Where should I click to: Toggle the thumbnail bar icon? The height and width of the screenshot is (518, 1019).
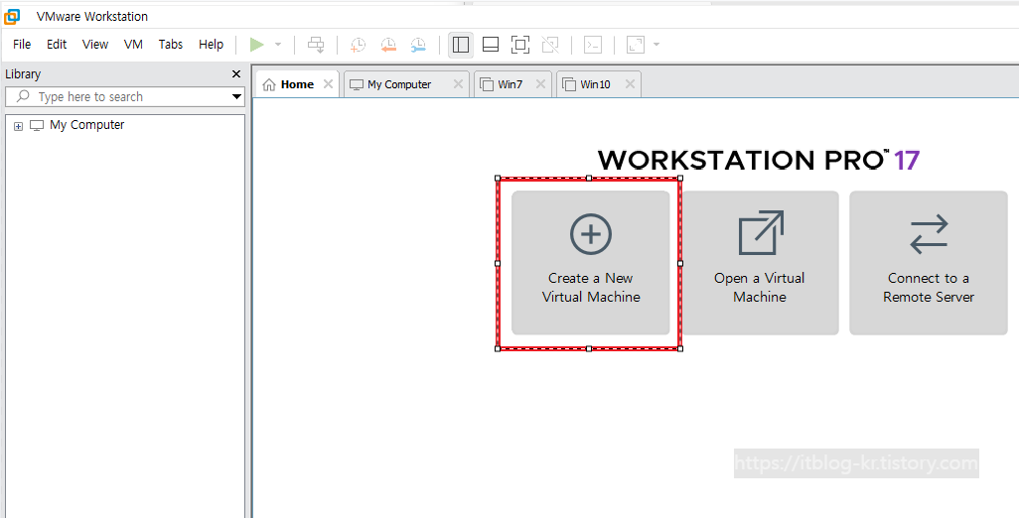tap(491, 45)
